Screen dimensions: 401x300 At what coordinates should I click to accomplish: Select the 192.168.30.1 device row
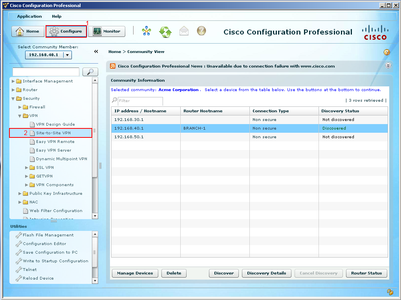pyautogui.click(x=249, y=120)
